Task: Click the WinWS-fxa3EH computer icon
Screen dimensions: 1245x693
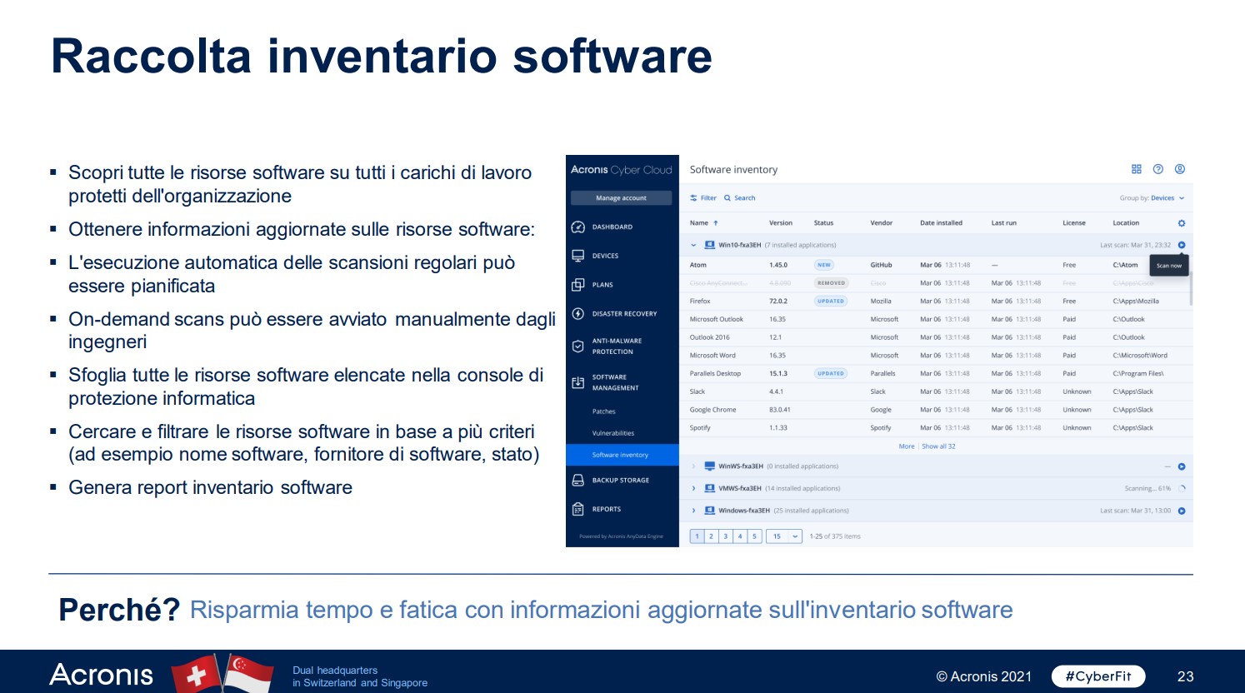Action: [x=709, y=466]
